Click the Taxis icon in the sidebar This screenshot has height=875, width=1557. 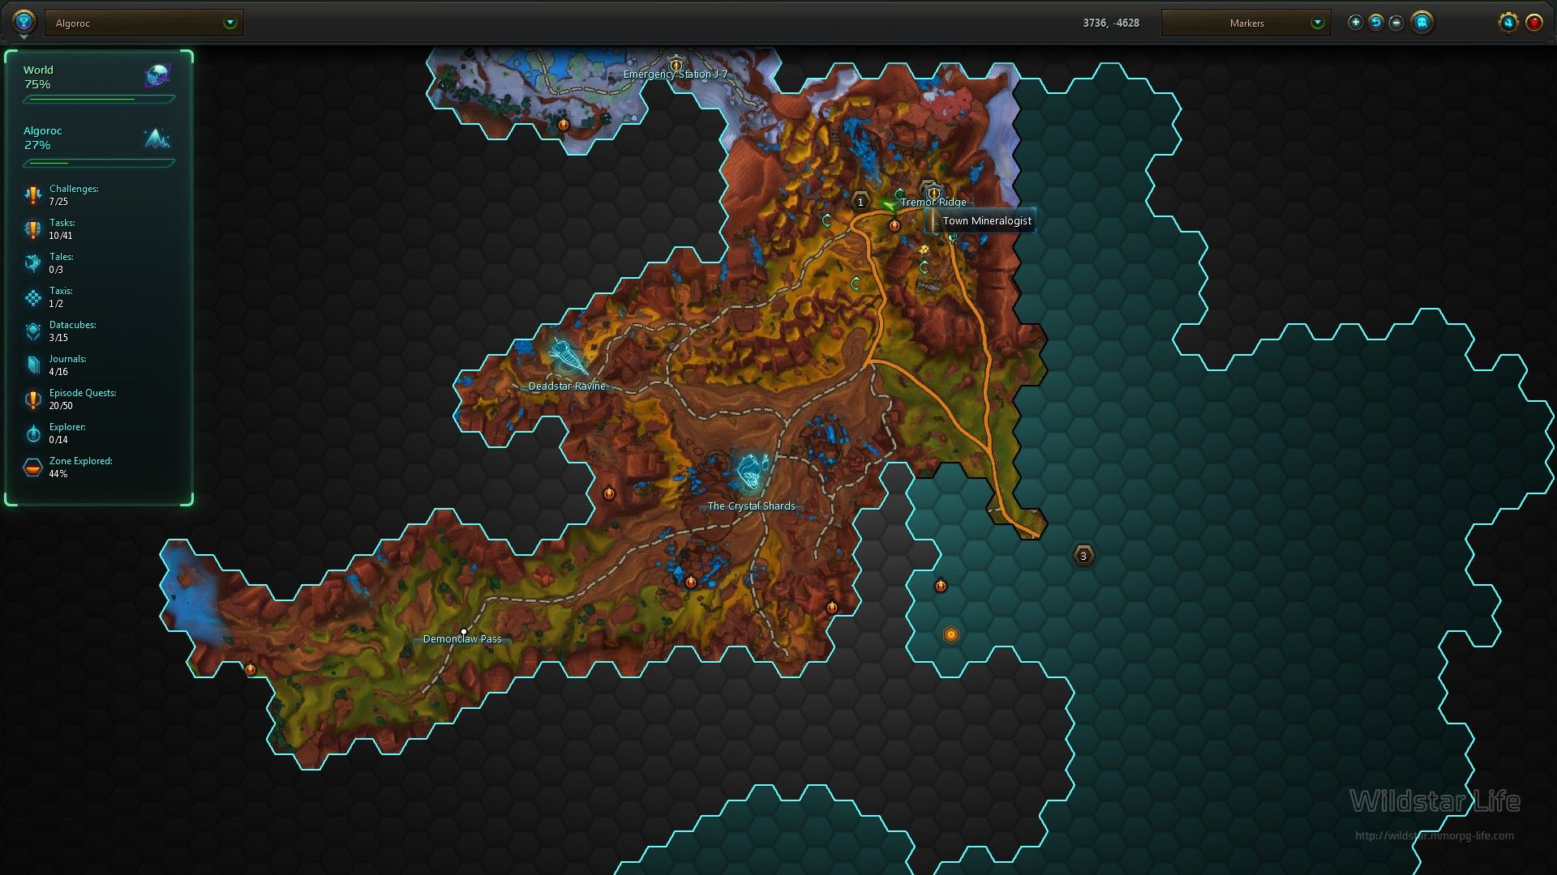[33, 297]
